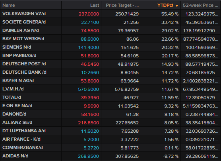Click Daimler YTD value 29.02 %
The height and width of the screenshot is (161, 221).
170,31
